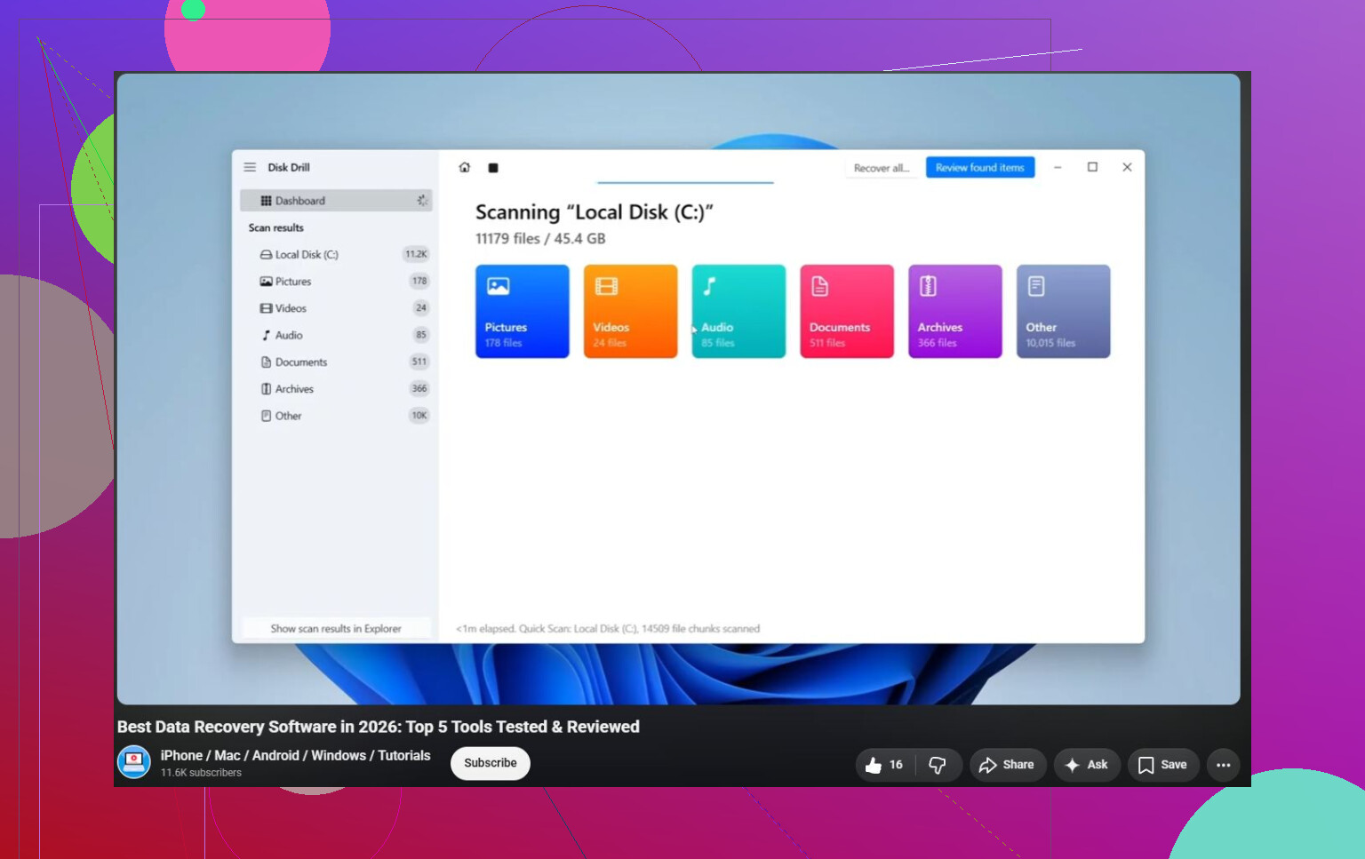The width and height of the screenshot is (1365, 859).
Task: Open the teal Audio 85 files card
Action: pyautogui.click(x=738, y=312)
